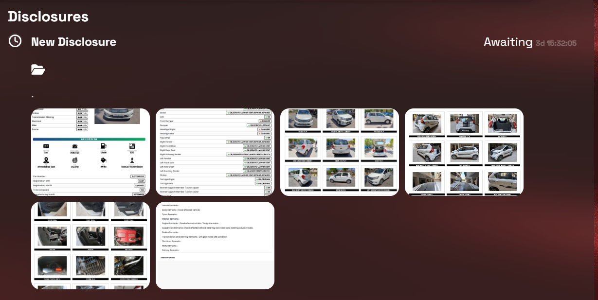Click the green Car Overview banner bar
Screen dimensions: 598x300
89,139
